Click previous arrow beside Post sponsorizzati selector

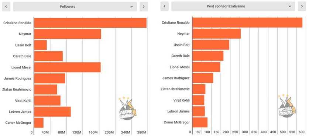pos(165,7)
